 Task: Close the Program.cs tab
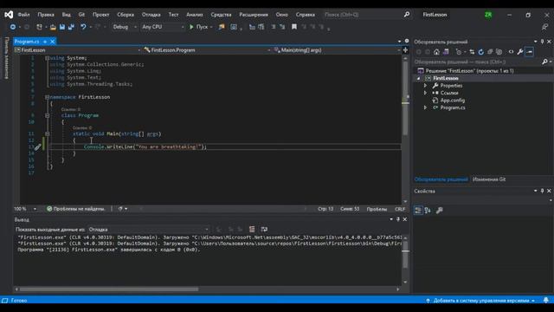tap(53, 42)
